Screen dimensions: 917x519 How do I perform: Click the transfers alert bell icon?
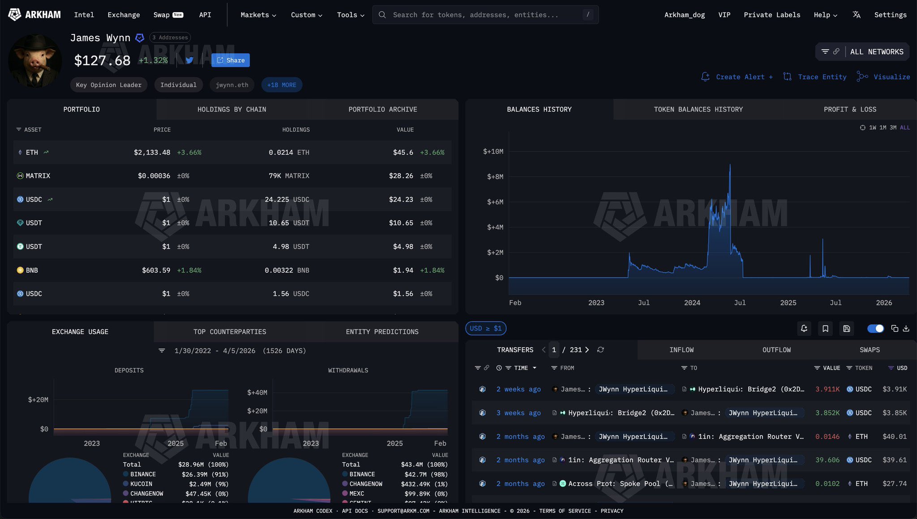click(x=804, y=329)
